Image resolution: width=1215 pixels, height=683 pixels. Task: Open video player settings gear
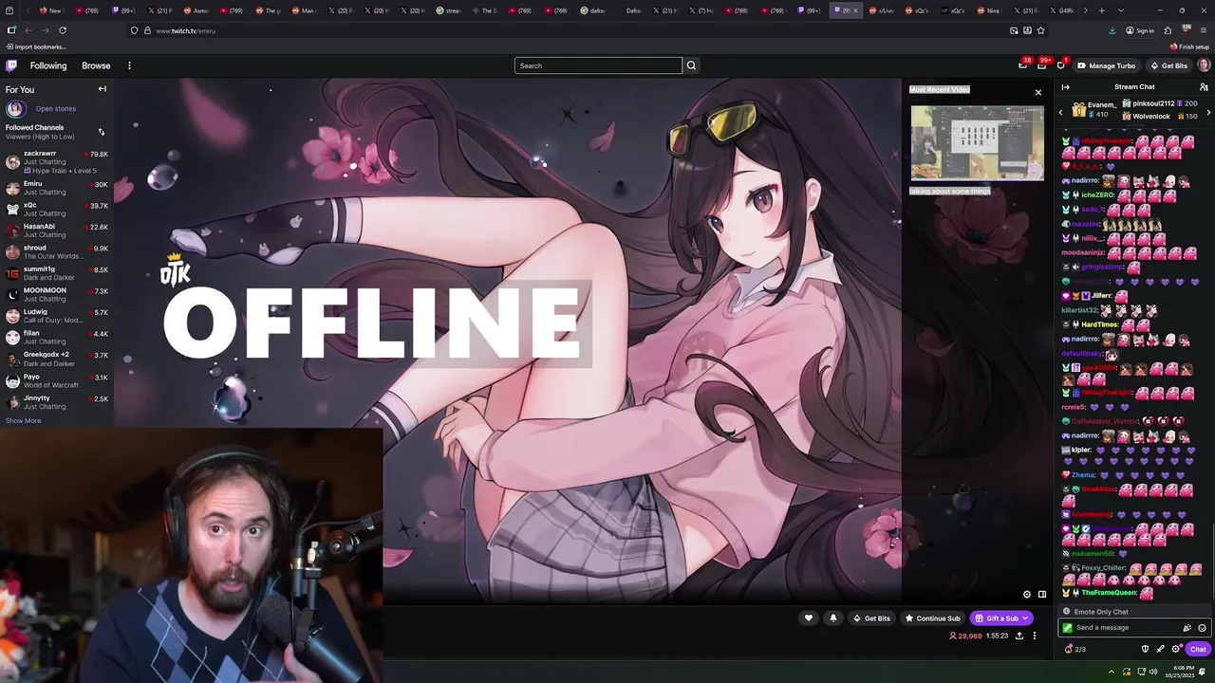point(1026,595)
